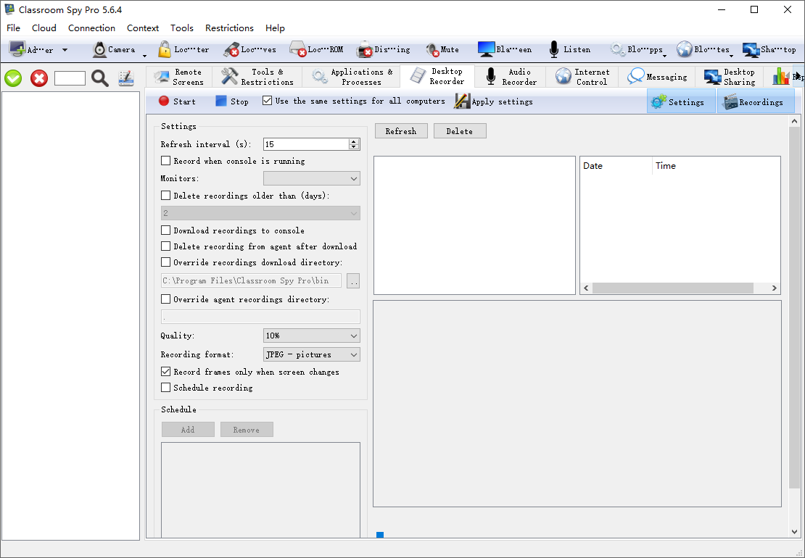Enable Record when console is running
This screenshot has height=558, width=805.
(x=166, y=161)
